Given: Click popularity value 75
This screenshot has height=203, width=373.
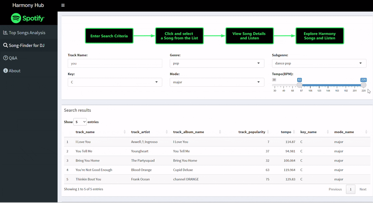Looking at the screenshot, I should pos(267,179).
